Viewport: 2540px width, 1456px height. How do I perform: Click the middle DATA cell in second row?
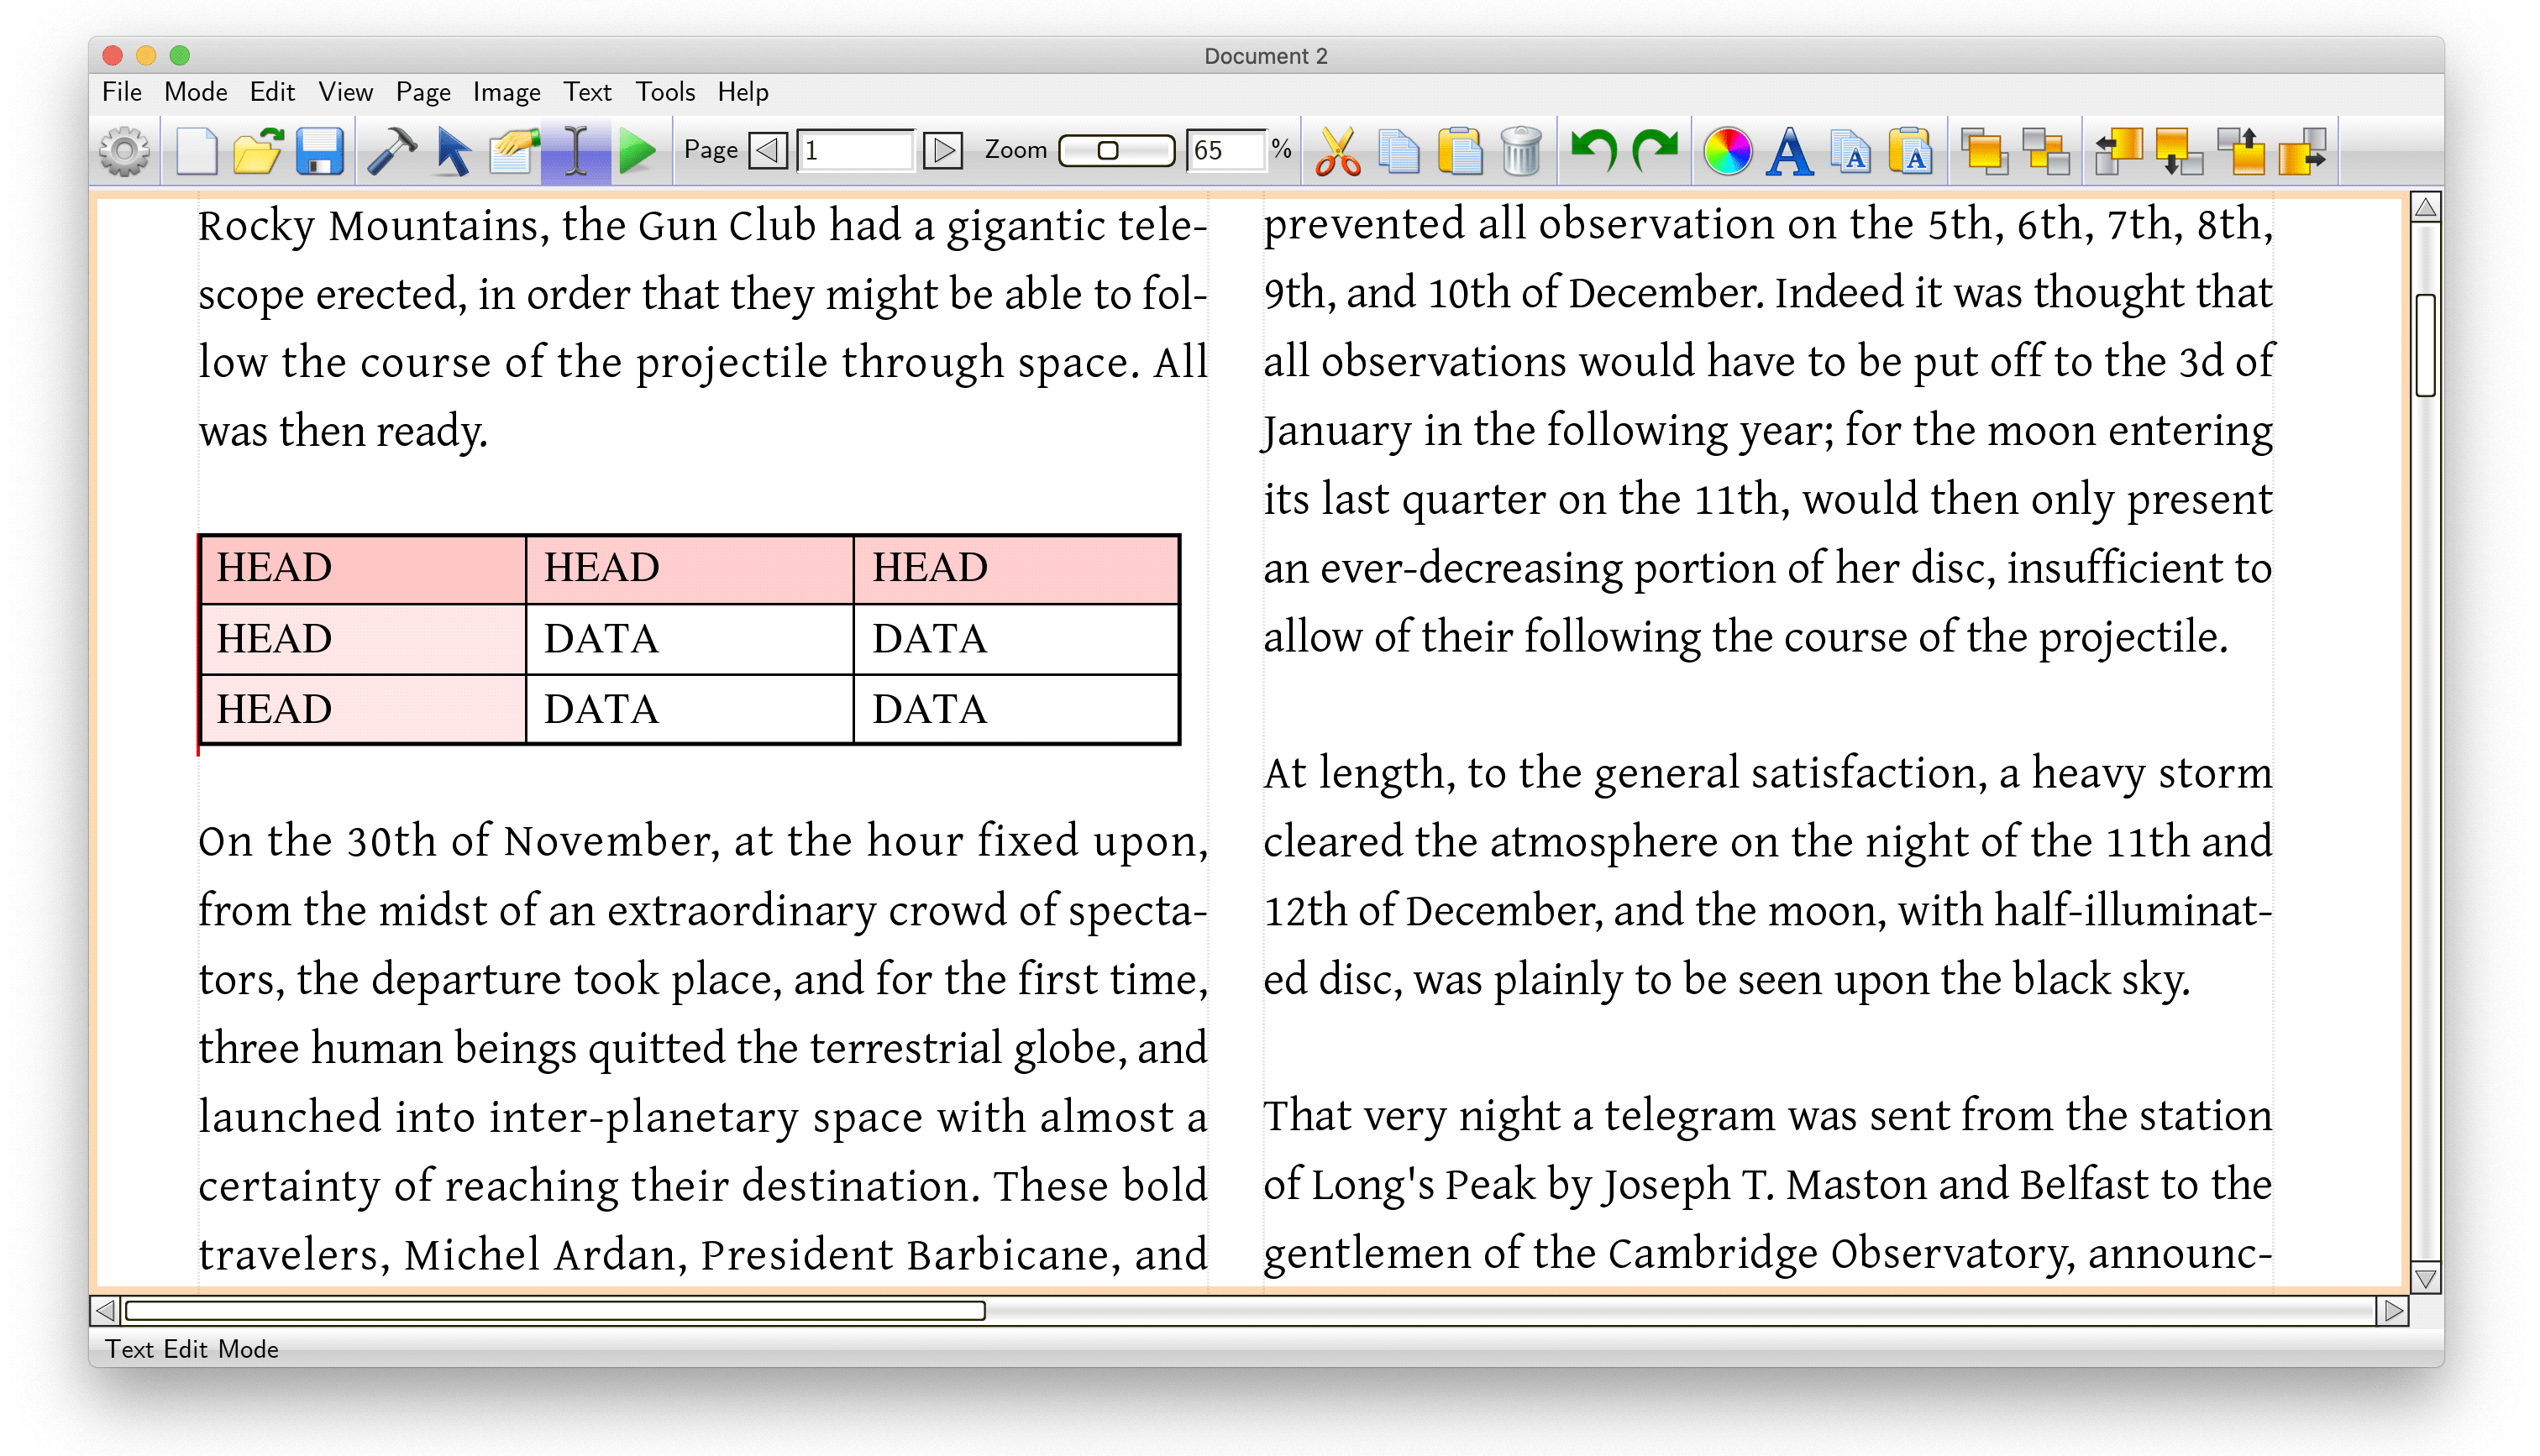(689, 640)
